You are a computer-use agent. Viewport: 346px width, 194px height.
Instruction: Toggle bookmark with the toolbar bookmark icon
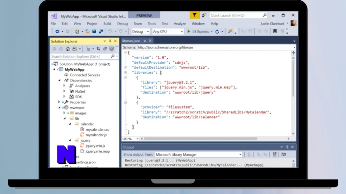(x=275, y=31)
